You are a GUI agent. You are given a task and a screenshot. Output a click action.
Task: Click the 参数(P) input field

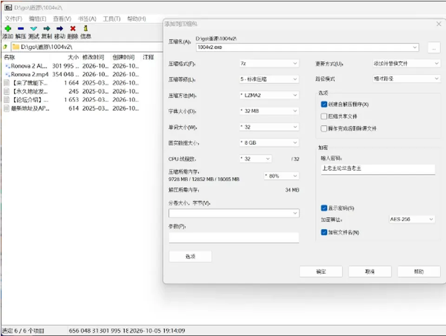(x=234, y=238)
